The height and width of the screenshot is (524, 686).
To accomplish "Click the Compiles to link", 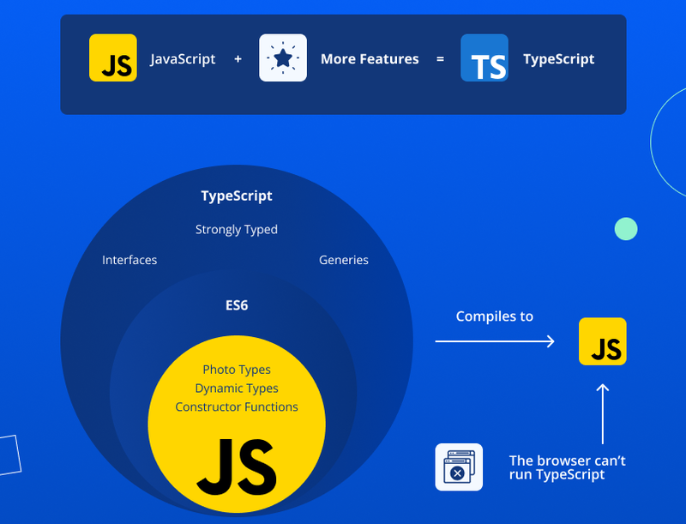I will point(494,316).
